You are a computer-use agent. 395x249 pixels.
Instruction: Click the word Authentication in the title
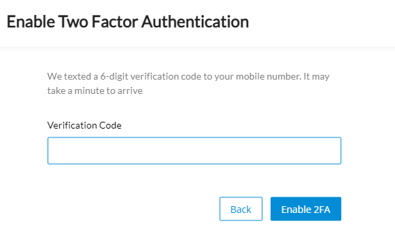pos(195,22)
